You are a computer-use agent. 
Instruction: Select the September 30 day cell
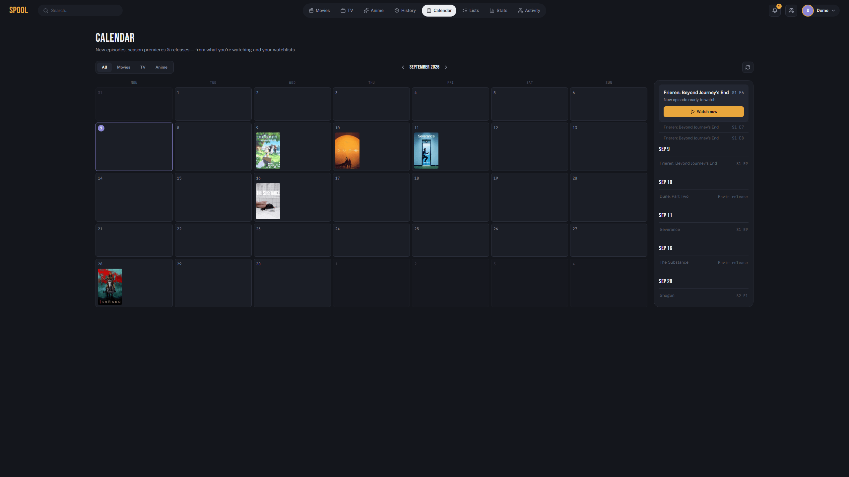pos(292,283)
